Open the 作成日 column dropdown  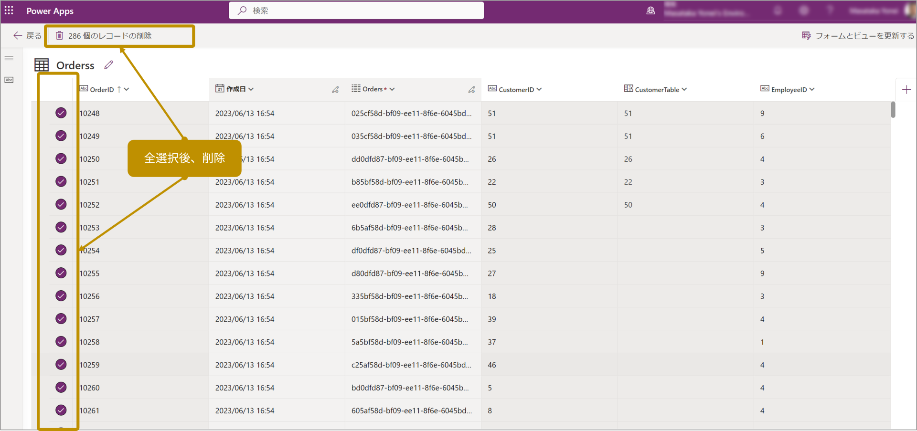[251, 89]
